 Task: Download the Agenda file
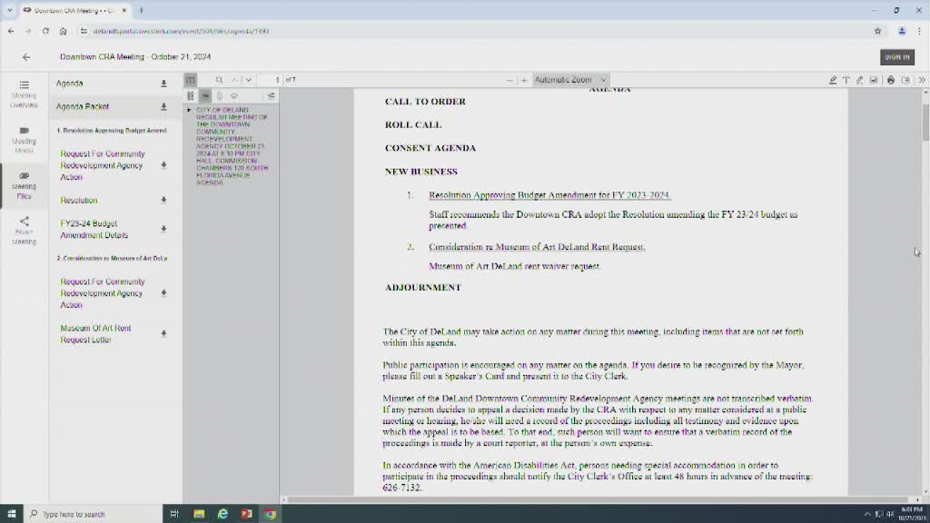tap(163, 84)
